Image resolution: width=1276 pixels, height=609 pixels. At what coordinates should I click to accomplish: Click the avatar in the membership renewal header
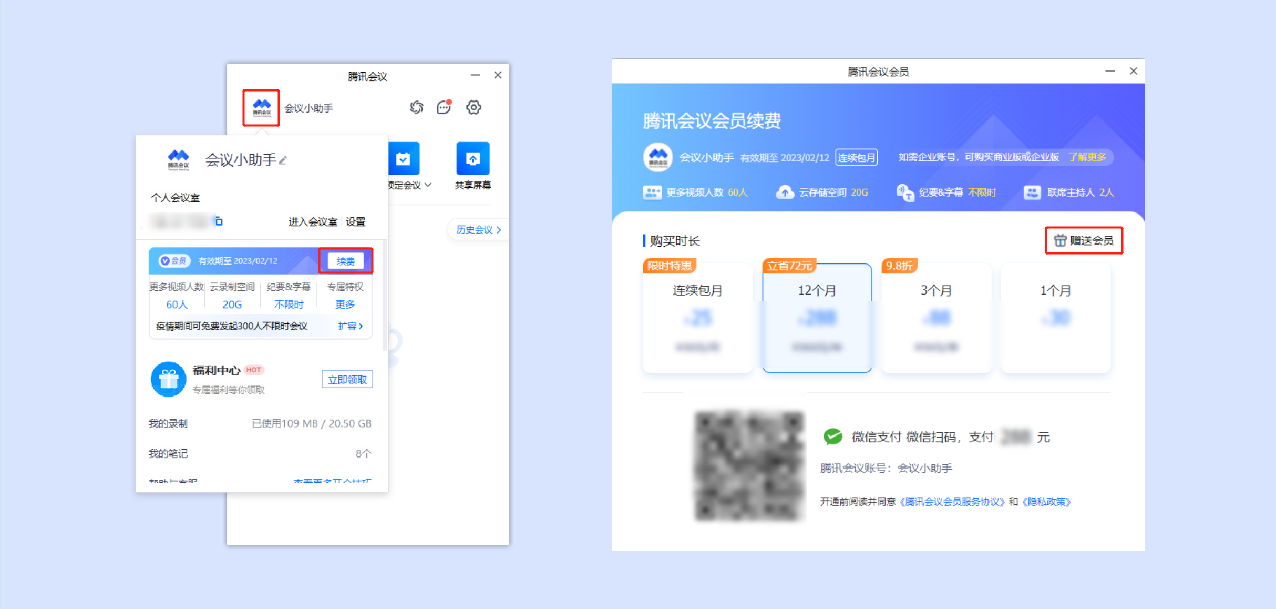pos(658,157)
